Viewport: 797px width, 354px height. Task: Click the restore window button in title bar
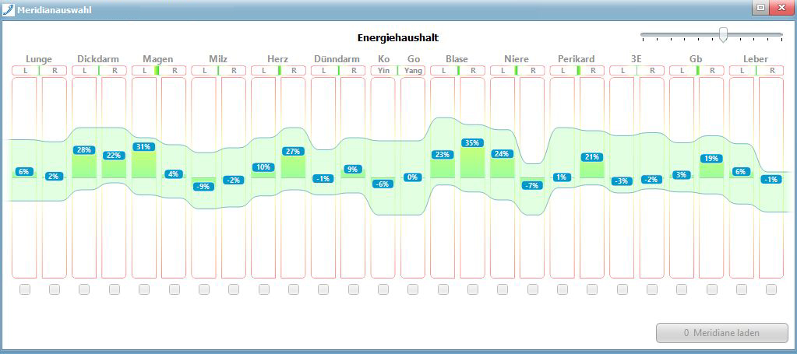[x=761, y=8]
